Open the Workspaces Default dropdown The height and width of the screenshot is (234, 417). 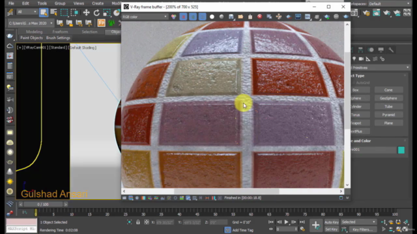[390, 4]
